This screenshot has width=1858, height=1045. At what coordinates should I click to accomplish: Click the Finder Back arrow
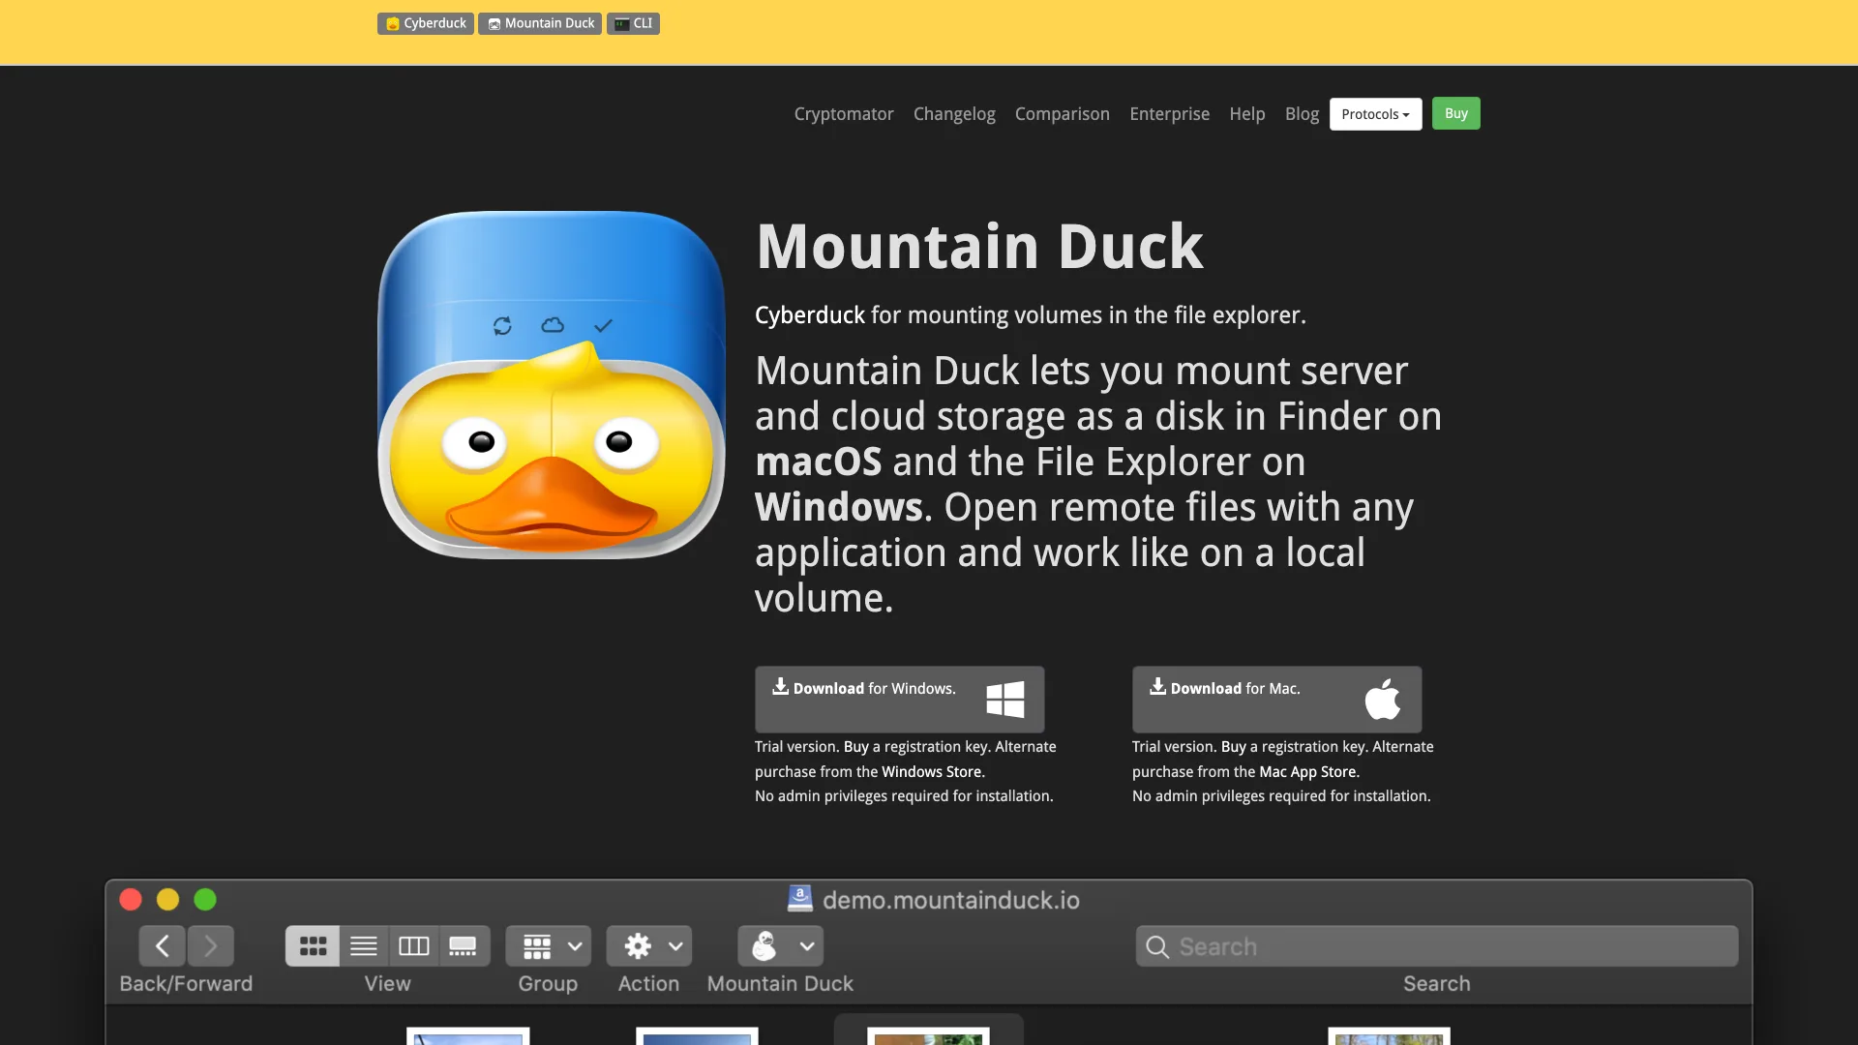163,946
